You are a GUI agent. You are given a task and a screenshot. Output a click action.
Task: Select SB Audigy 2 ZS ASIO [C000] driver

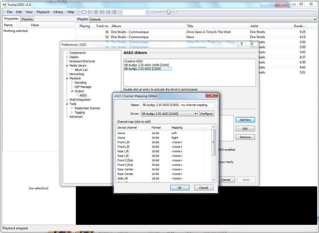148,69
